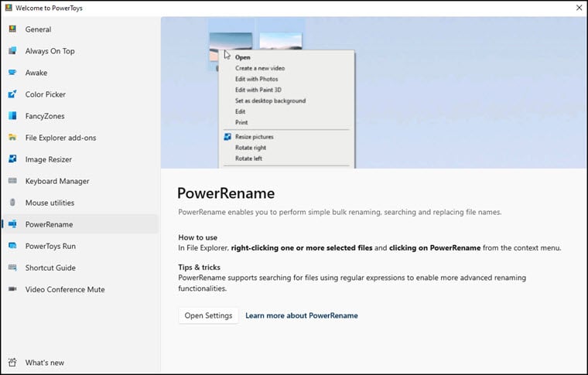Click 'right-clicking one or more selected files' text

click(x=302, y=247)
